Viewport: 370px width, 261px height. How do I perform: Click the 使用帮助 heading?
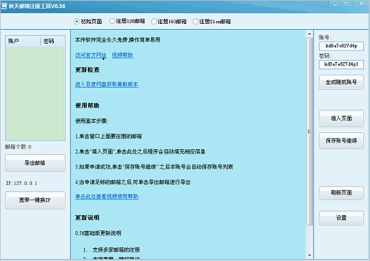(x=87, y=106)
